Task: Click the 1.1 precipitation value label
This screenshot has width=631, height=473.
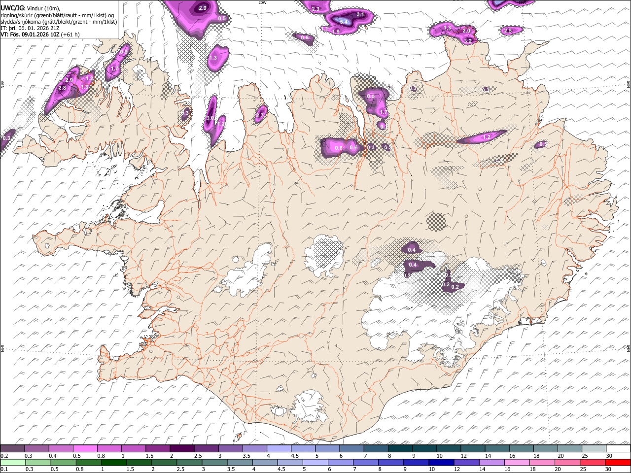Action: pos(325,29)
